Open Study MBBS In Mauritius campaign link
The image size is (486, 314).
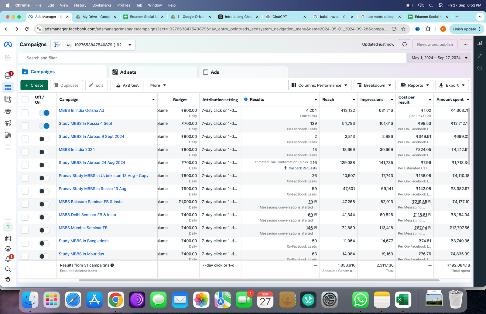[x=81, y=254]
